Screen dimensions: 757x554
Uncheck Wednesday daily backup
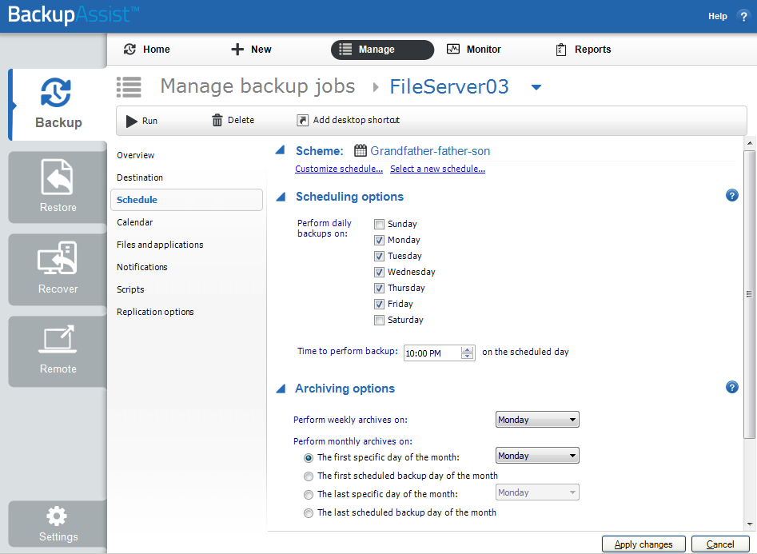[380, 272]
